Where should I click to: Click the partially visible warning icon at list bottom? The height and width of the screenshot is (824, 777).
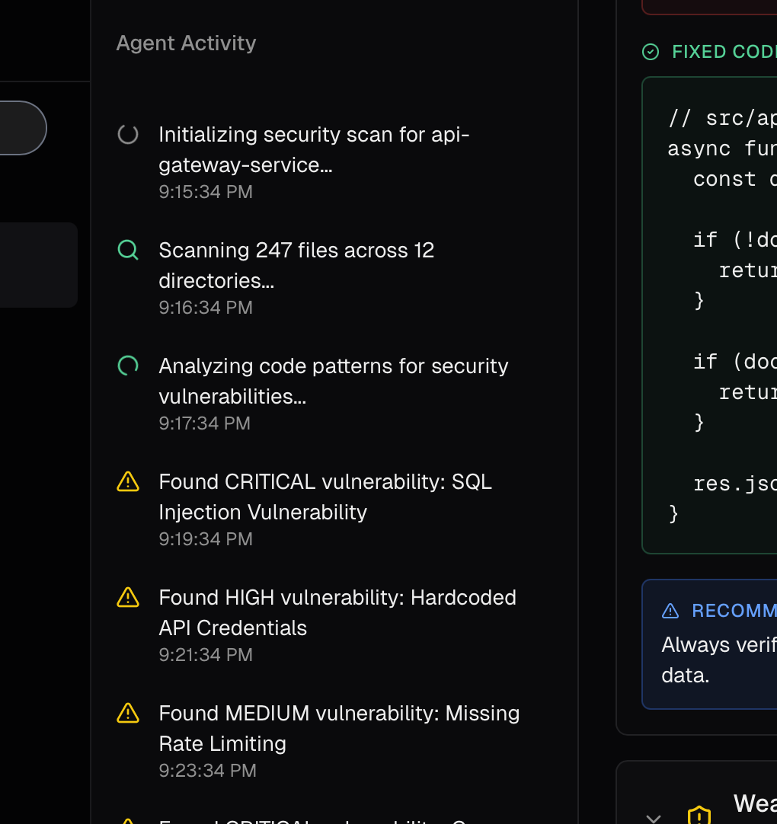(128, 821)
